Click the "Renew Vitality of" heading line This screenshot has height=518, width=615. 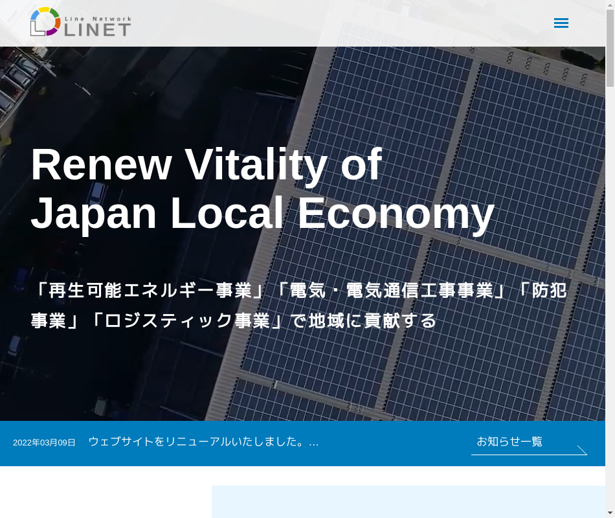pos(206,164)
